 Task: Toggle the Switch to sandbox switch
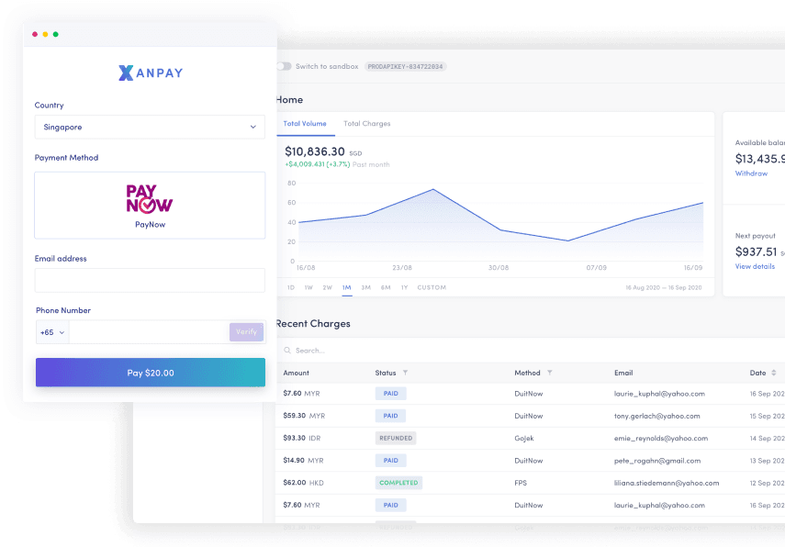(x=284, y=66)
